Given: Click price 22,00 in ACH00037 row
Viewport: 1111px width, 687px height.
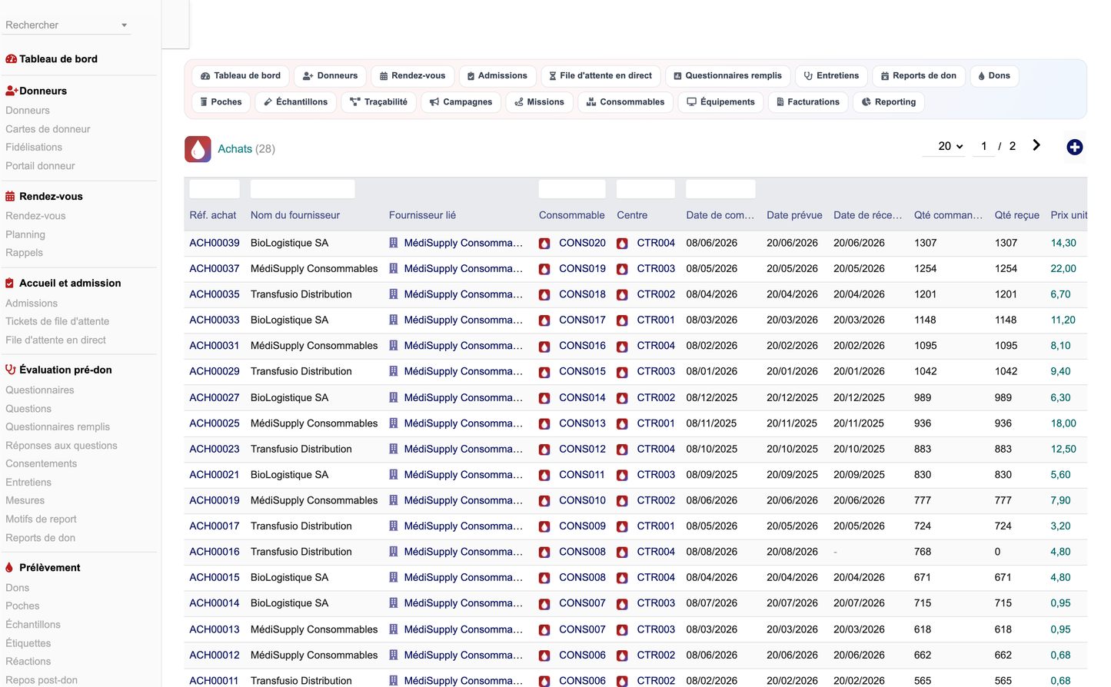Looking at the screenshot, I should click(x=1063, y=268).
